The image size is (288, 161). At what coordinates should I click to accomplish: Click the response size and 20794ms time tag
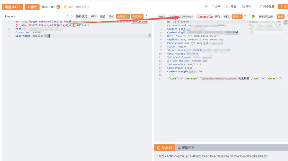(181, 17)
